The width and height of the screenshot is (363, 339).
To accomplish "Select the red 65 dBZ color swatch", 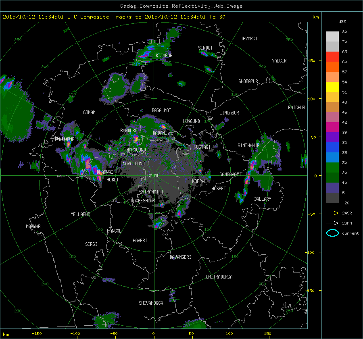I will [x=332, y=57].
